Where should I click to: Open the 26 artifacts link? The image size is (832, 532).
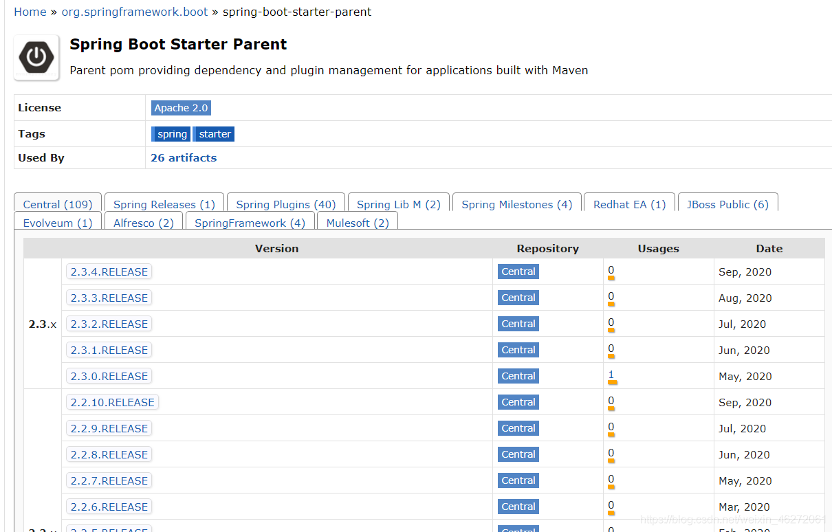(x=184, y=157)
